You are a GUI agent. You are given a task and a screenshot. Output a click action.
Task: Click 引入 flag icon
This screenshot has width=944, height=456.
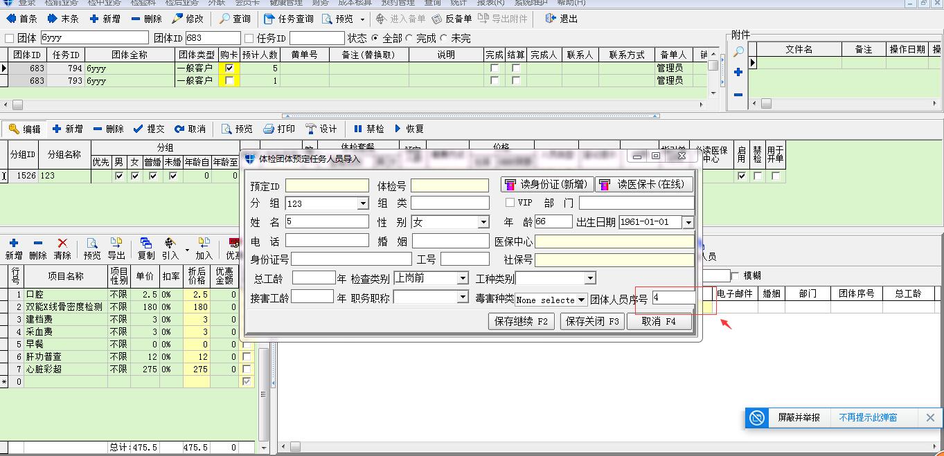[170, 248]
